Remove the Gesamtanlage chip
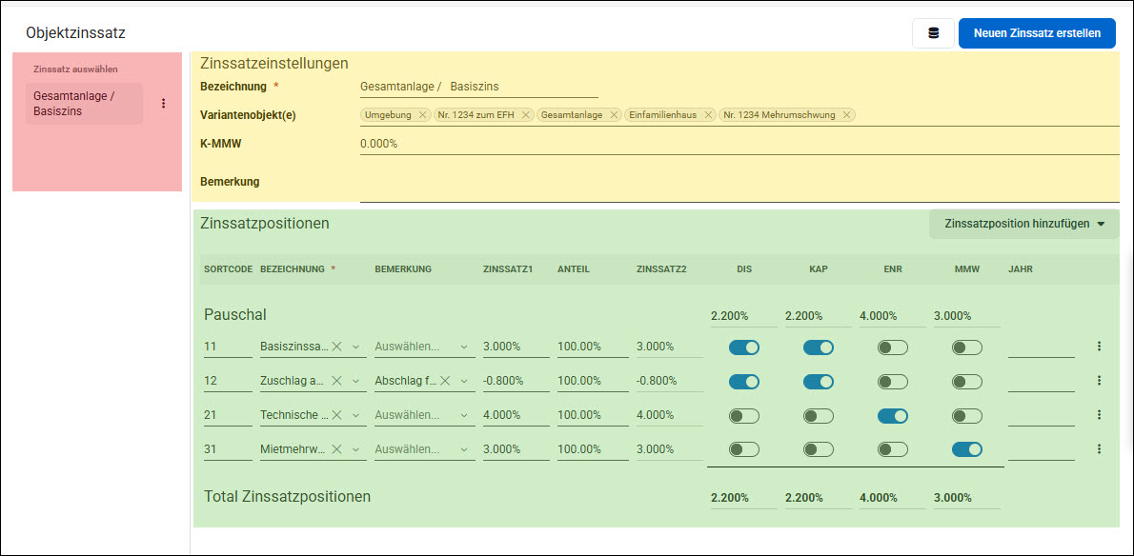1134x556 pixels. [x=614, y=115]
